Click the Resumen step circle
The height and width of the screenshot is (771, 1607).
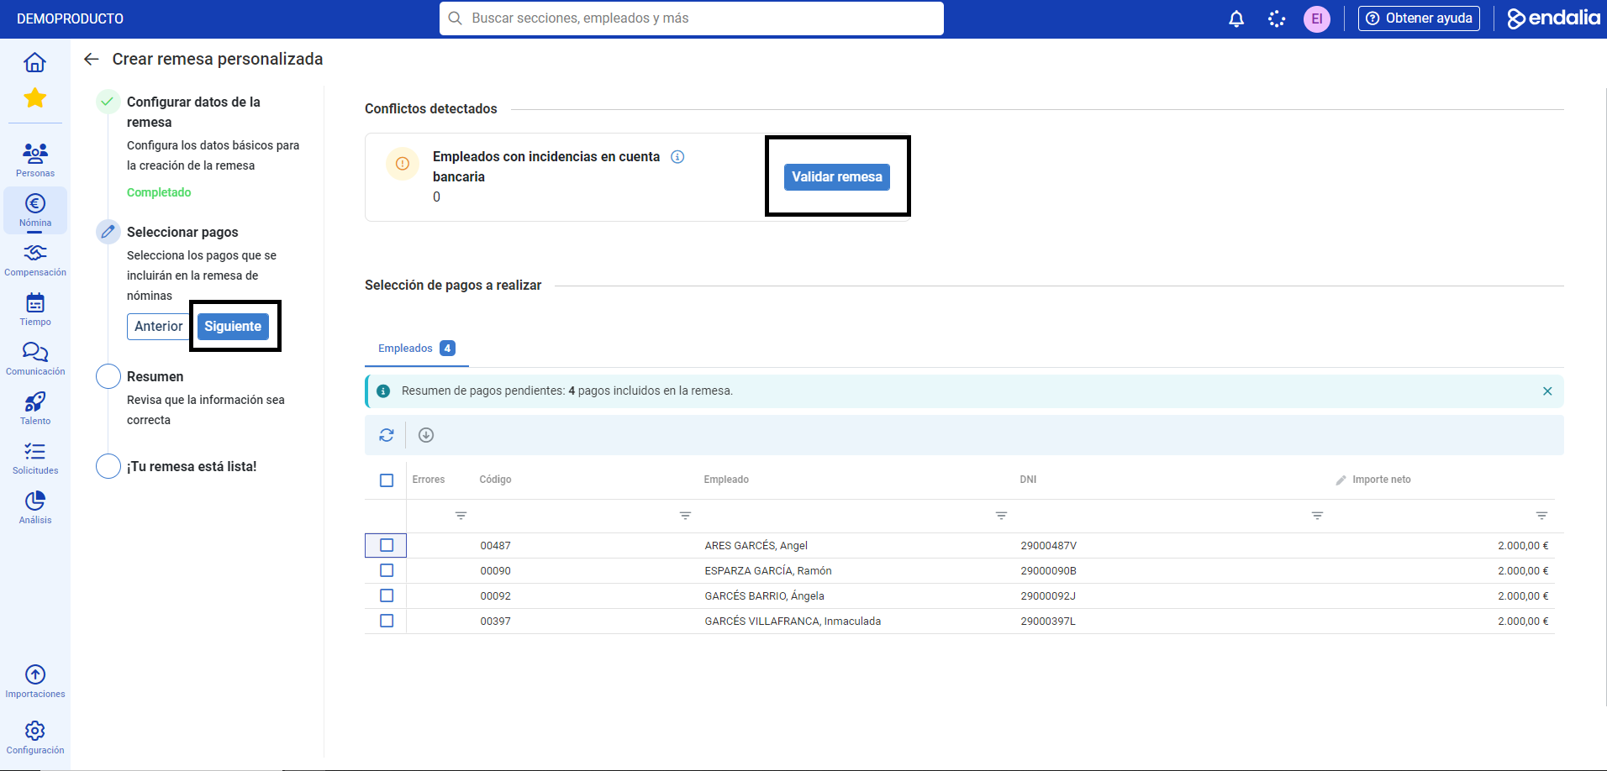(x=108, y=376)
